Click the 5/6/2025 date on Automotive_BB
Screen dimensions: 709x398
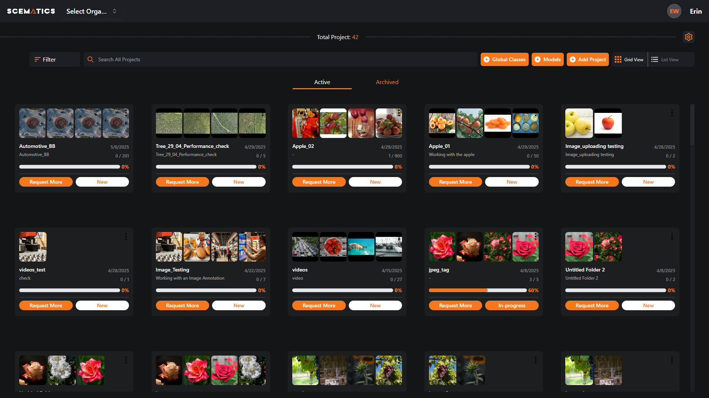point(120,147)
